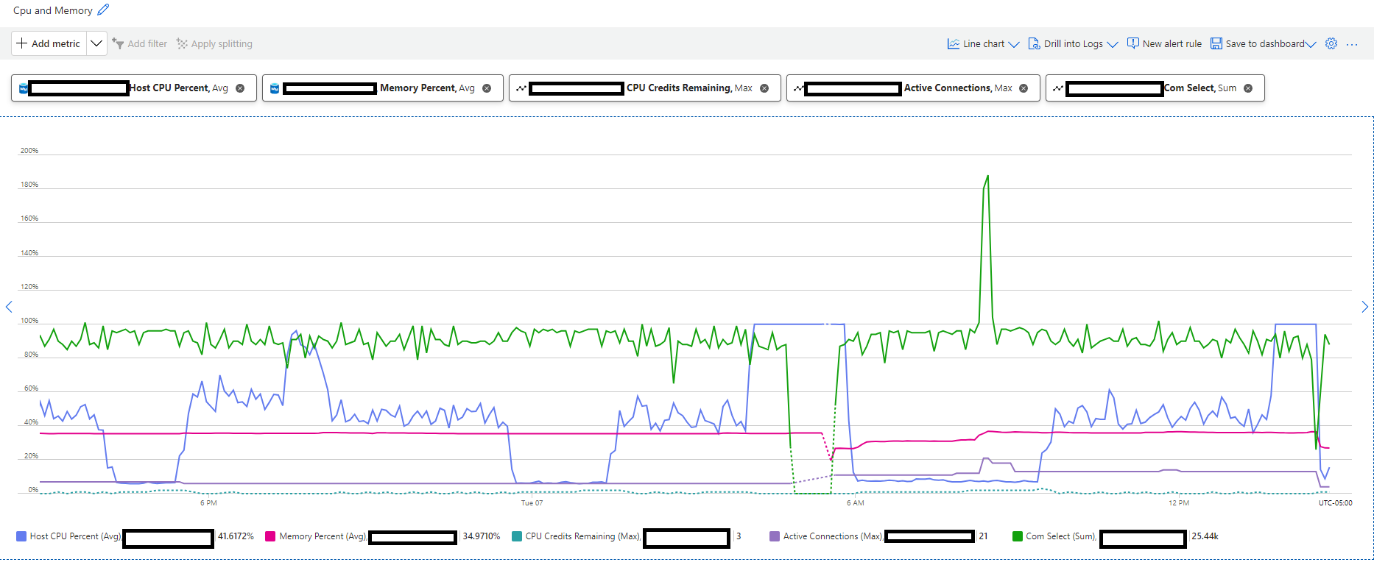Select the Memory Percent metric pill
The width and height of the screenshot is (1374, 565).
click(x=383, y=88)
